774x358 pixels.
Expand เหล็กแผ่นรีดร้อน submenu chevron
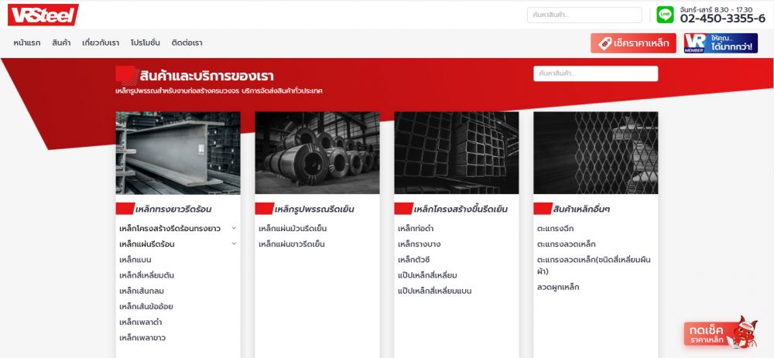(234, 244)
